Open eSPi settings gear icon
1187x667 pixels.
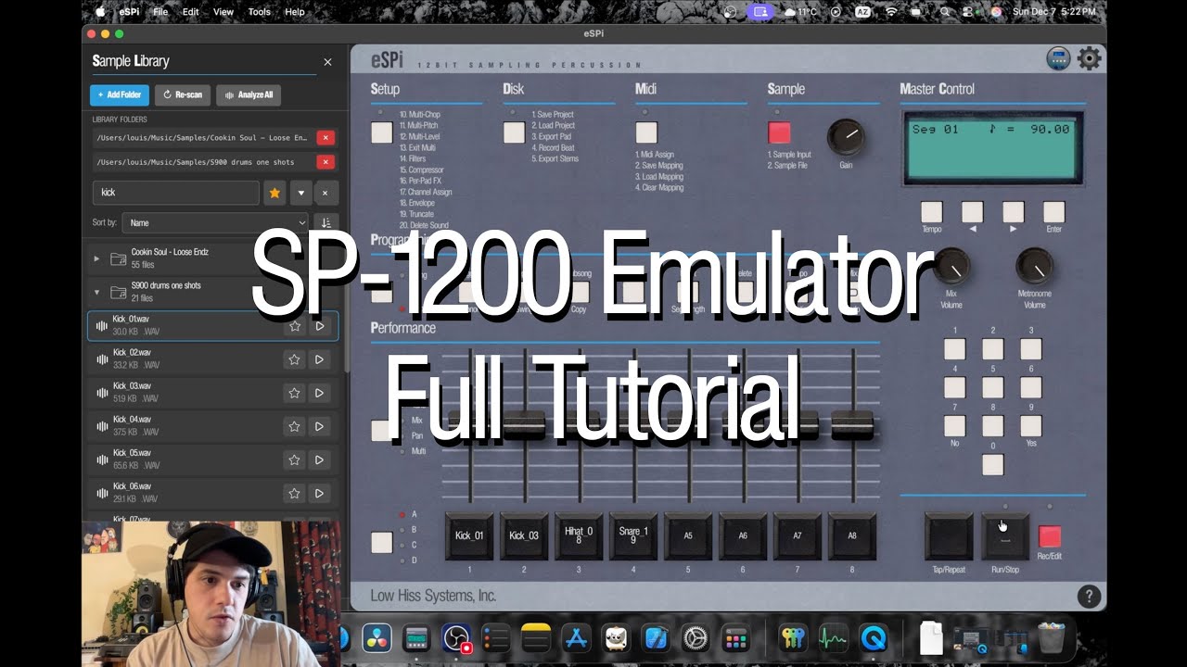click(1089, 59)
